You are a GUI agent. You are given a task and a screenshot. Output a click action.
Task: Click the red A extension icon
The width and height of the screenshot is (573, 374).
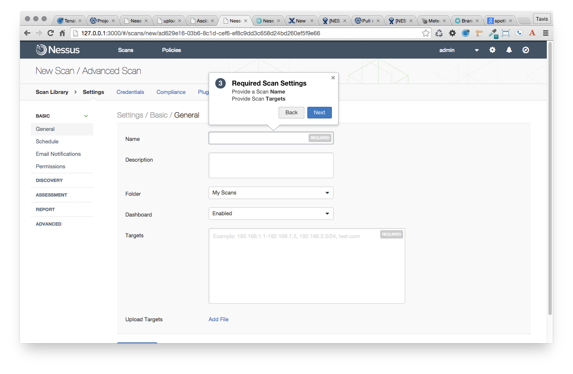click(532, 33)
